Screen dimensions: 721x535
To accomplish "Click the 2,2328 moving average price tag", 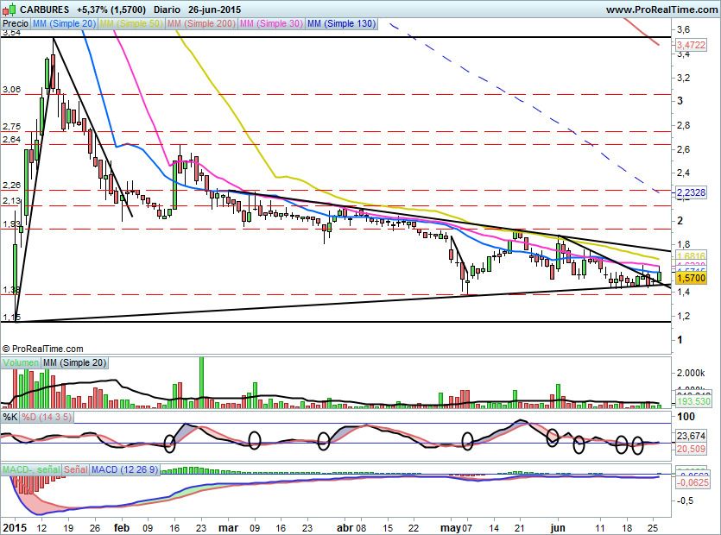I will point(691,192).
